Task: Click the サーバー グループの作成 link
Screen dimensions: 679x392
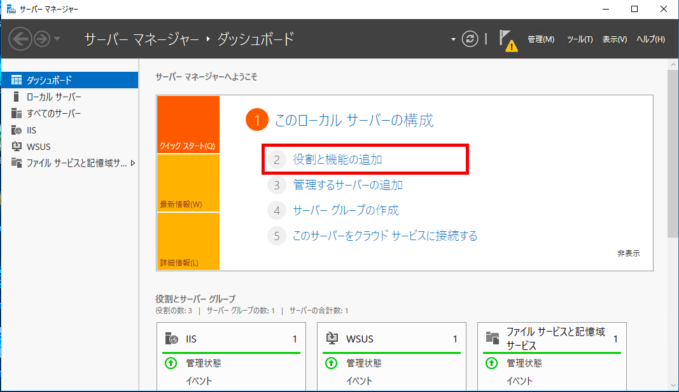Action: 346,210
